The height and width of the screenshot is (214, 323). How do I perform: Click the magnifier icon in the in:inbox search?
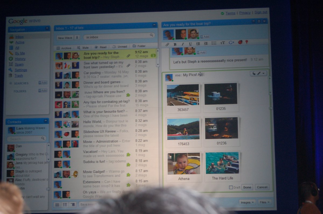pyautogui.click(x=151, y=35)
